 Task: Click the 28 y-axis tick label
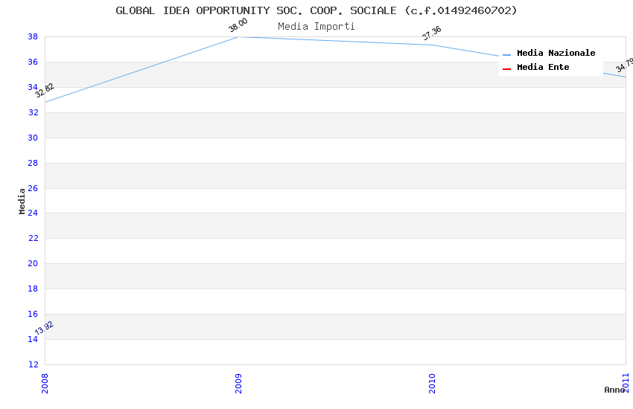tap(33, 163)
